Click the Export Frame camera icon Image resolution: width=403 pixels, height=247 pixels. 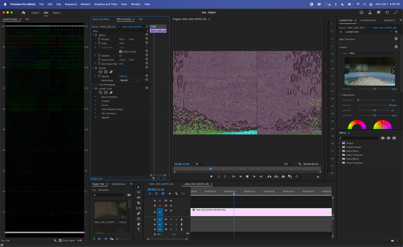pos(283,176)
